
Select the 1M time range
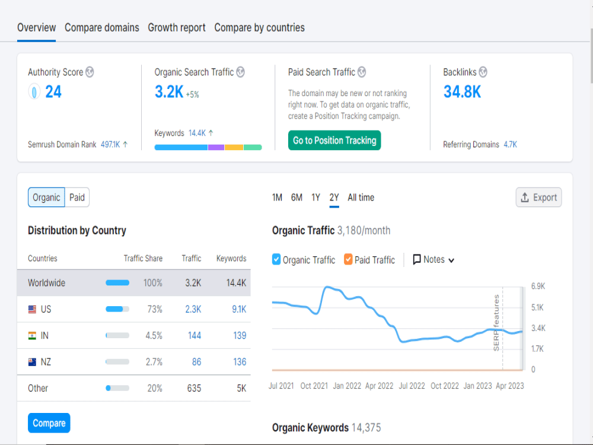tap(277, 198)
